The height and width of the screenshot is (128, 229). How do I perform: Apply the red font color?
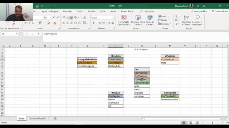[55, 23]
